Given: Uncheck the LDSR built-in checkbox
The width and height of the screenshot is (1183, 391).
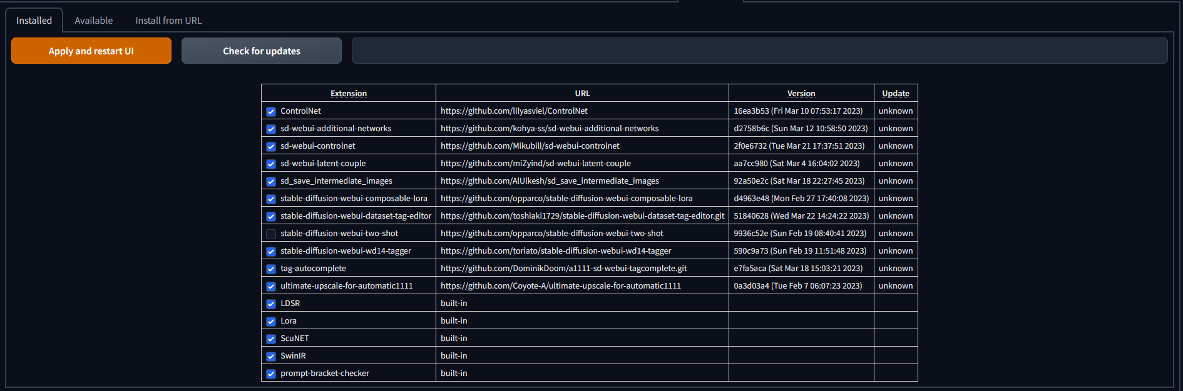Looking at the screenshot, I should [271, 304].
